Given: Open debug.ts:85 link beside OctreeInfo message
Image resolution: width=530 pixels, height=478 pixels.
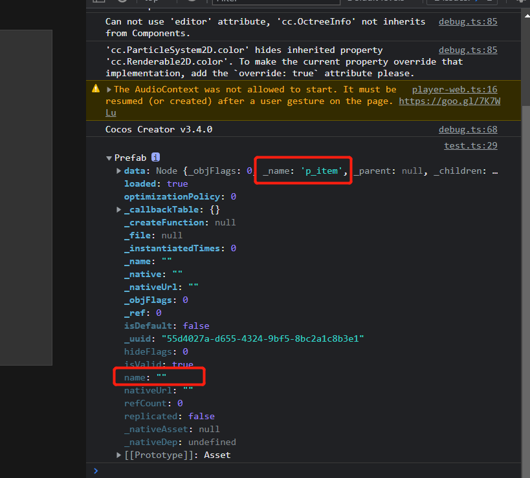Looking at the screenshot, I should (x=468, y=21).
